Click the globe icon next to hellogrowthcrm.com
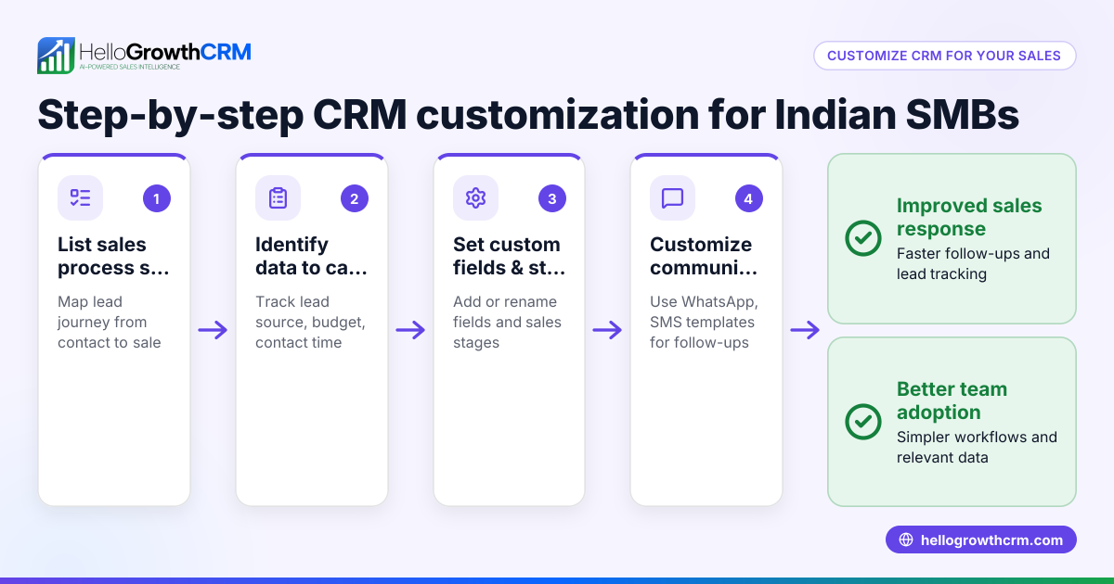The width and height of the screenshot is (1114, 584). pos(906,540)
